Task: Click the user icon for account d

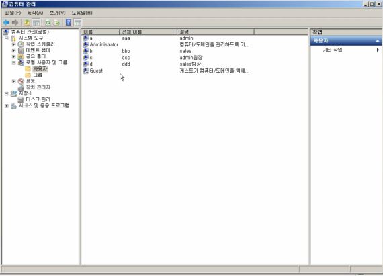Action: tap(86, 64)
